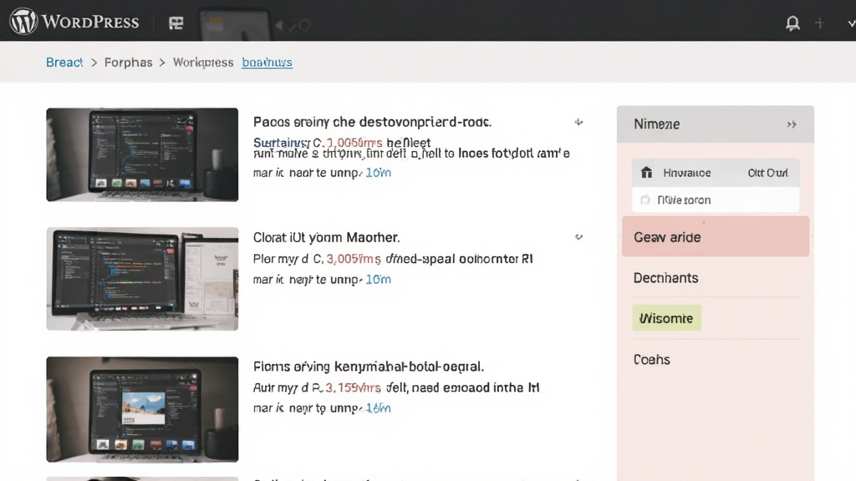Open the first post thumbnail with a laptop
Screen dimensions: 856x481
click(142, 154)
